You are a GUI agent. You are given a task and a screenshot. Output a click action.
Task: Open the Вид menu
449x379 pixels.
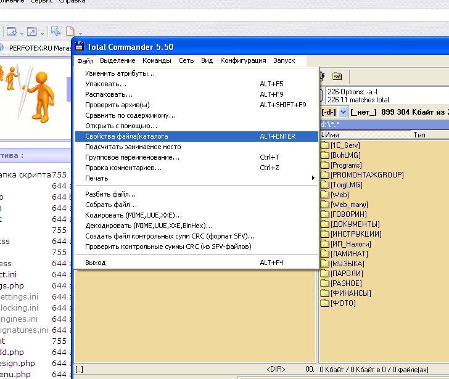click(x=207, y=60)
